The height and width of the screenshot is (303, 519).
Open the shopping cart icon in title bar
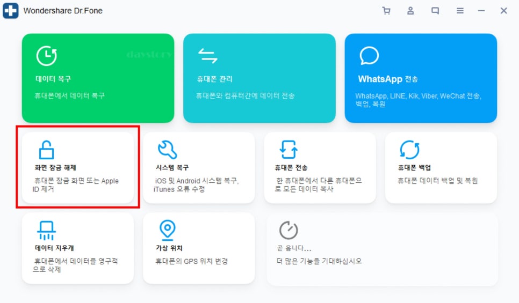pos(386,11)
